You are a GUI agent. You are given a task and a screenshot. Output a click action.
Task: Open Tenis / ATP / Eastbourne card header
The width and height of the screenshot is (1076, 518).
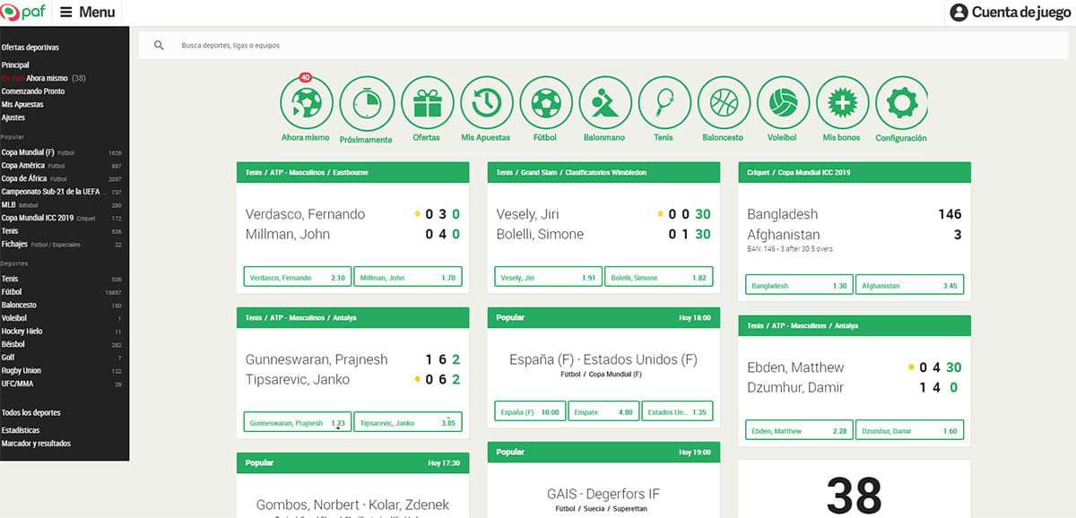(x=352, y=172)
